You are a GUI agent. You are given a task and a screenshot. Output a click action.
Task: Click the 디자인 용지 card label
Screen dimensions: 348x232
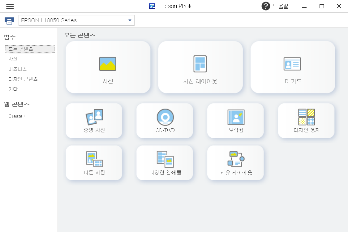click(x=307, y=130)
